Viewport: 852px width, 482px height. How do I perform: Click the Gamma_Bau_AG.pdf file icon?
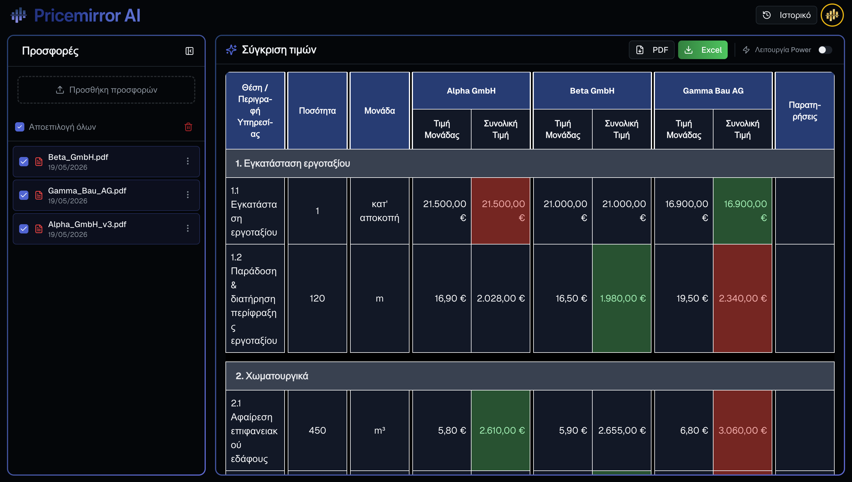(x=39, y=195)
